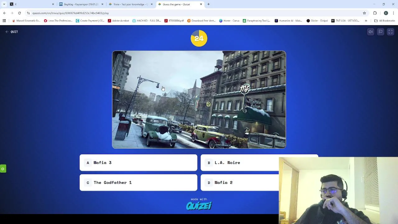This screenshot has height=224, width=398.
Task: View site information icon in address bar
Action: 28,13
